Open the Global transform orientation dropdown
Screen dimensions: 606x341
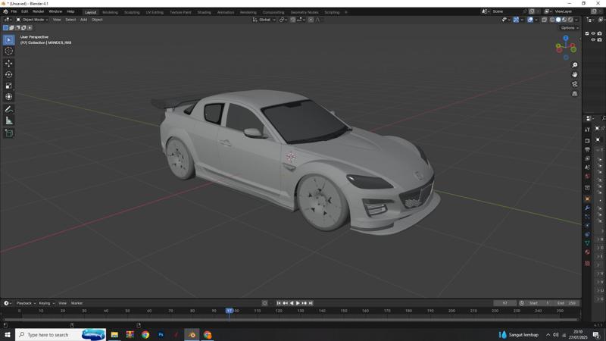click(265, 20)
